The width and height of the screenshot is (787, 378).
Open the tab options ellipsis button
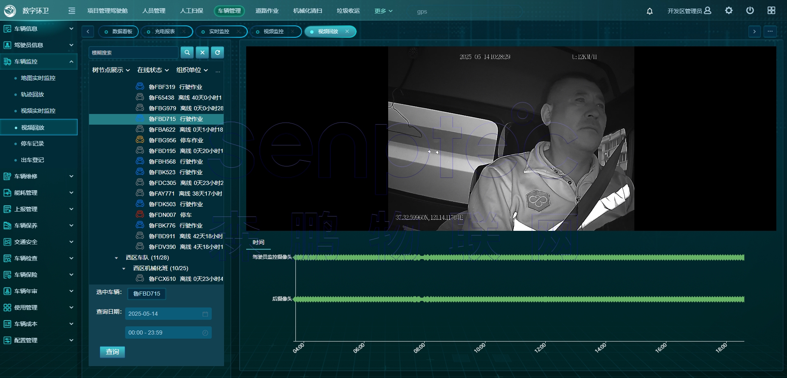click(770, 32)
